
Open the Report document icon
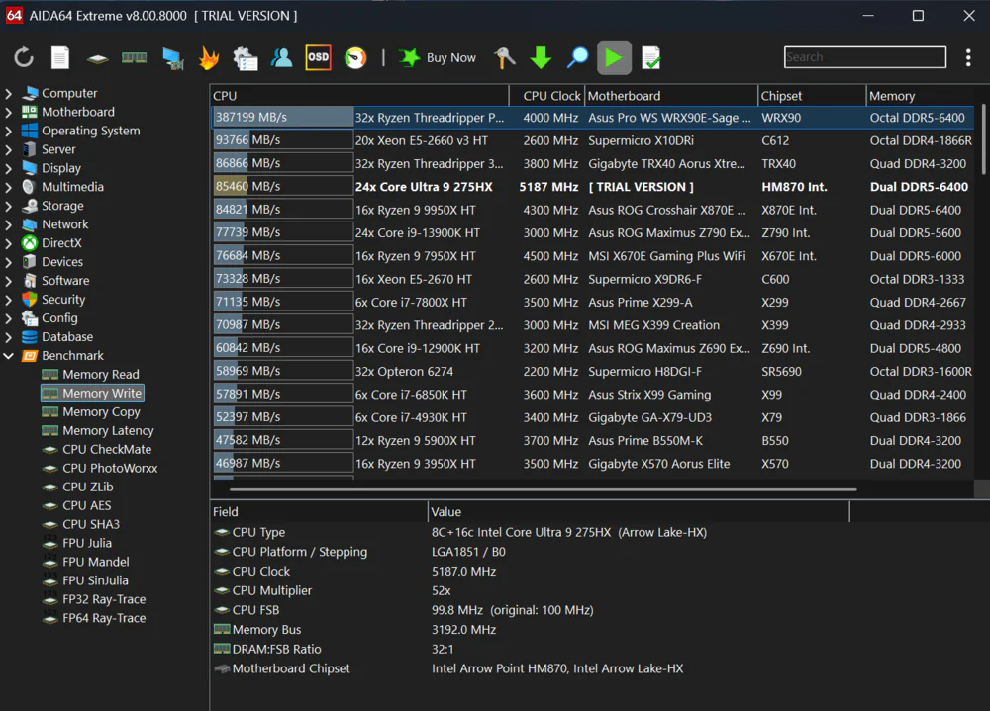[x=60, y=58]
